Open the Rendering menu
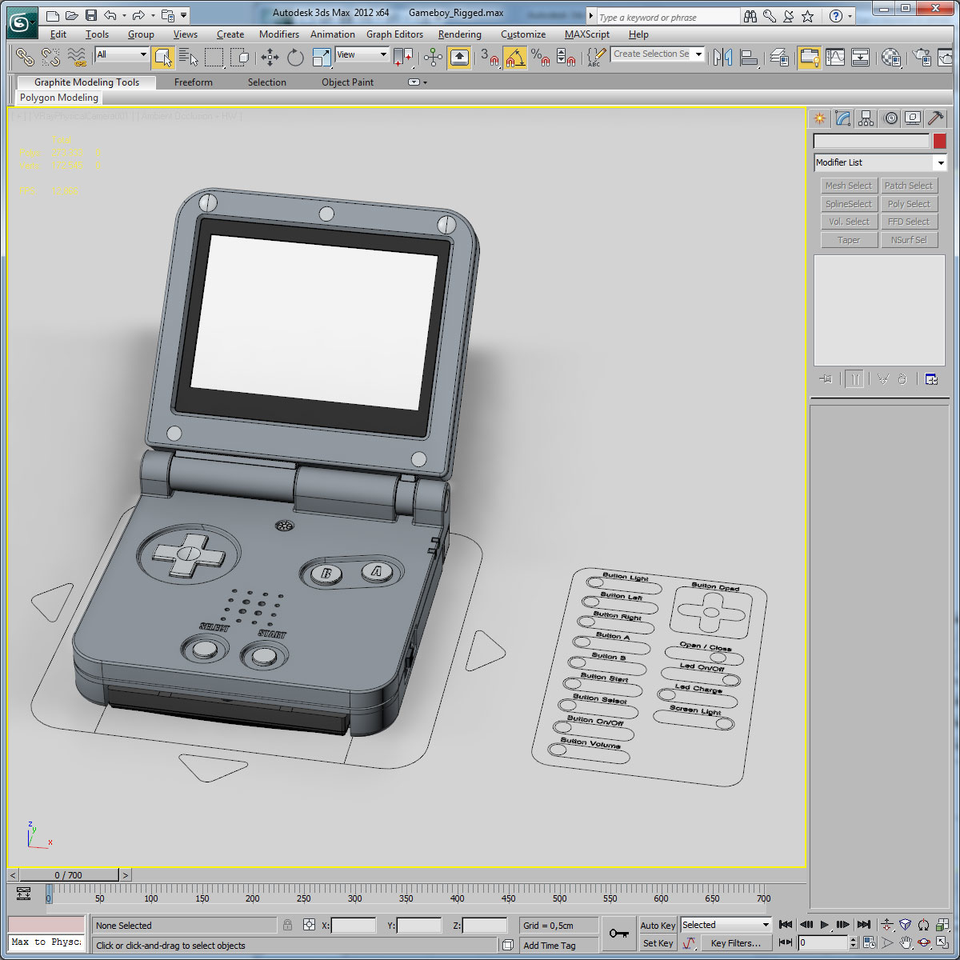 pos(459,34)
